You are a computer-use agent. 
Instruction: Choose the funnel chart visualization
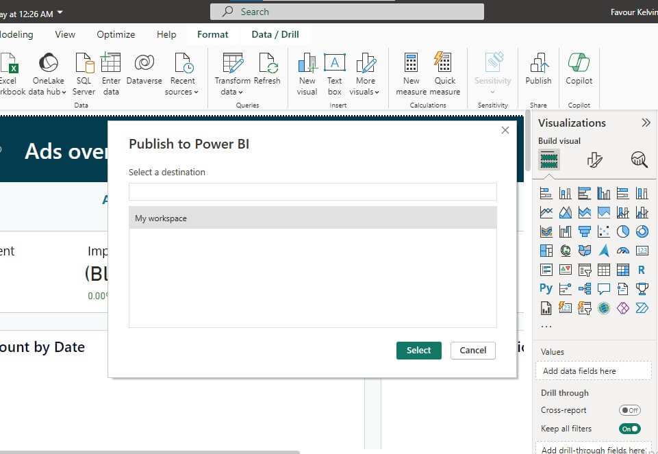pyautogui.click(x=584, y=231)
